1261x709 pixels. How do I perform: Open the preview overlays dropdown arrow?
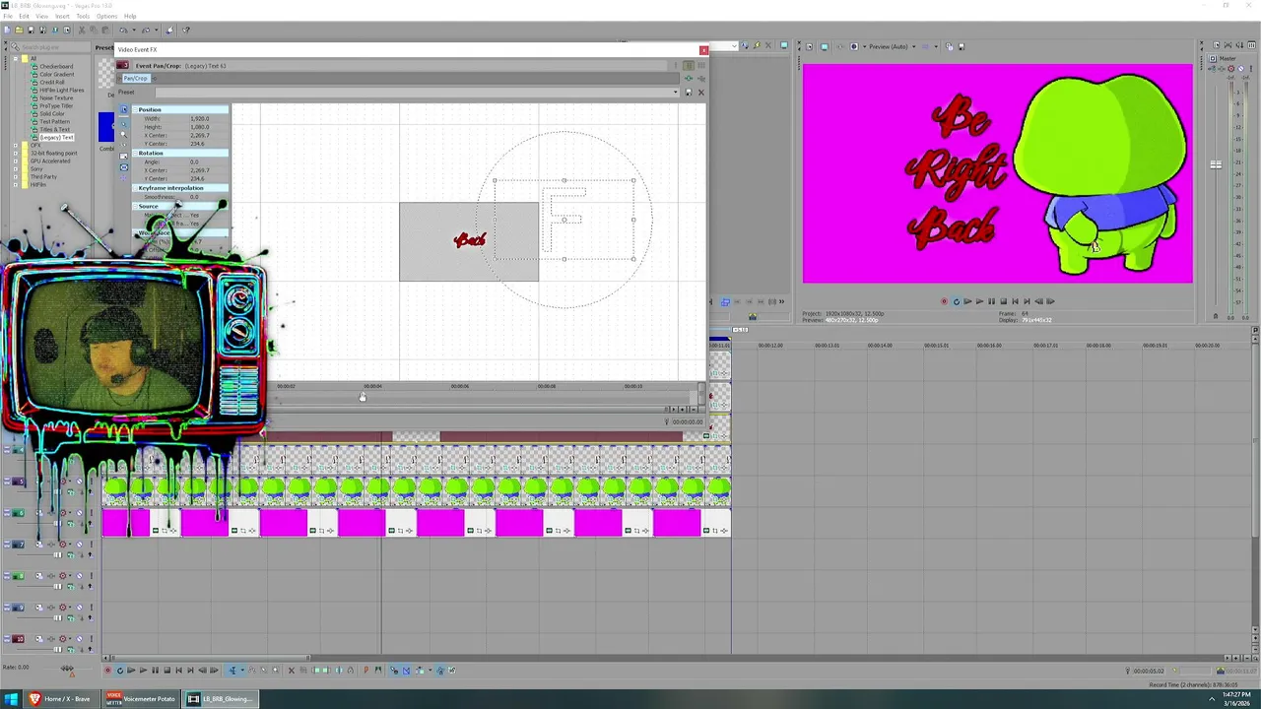[936, 46]
